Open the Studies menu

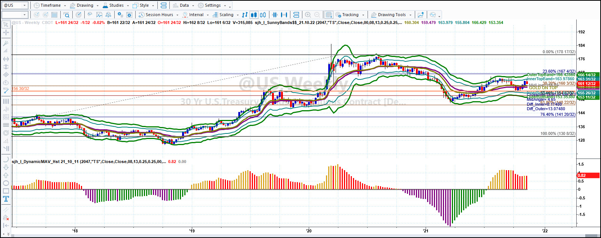tap(114, 5)
